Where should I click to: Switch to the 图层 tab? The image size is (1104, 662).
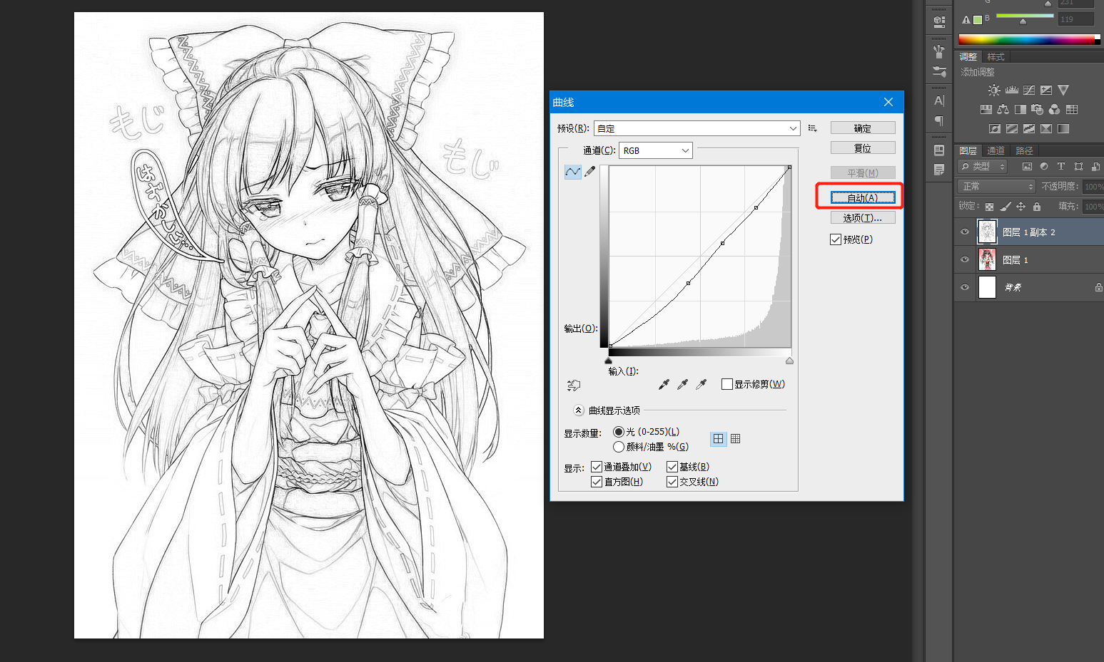coord(968,150)
